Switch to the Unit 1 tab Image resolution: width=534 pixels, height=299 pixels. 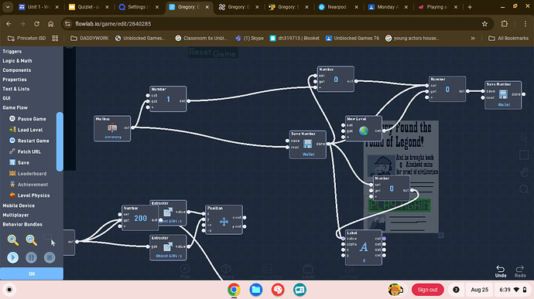click(39, 7)
